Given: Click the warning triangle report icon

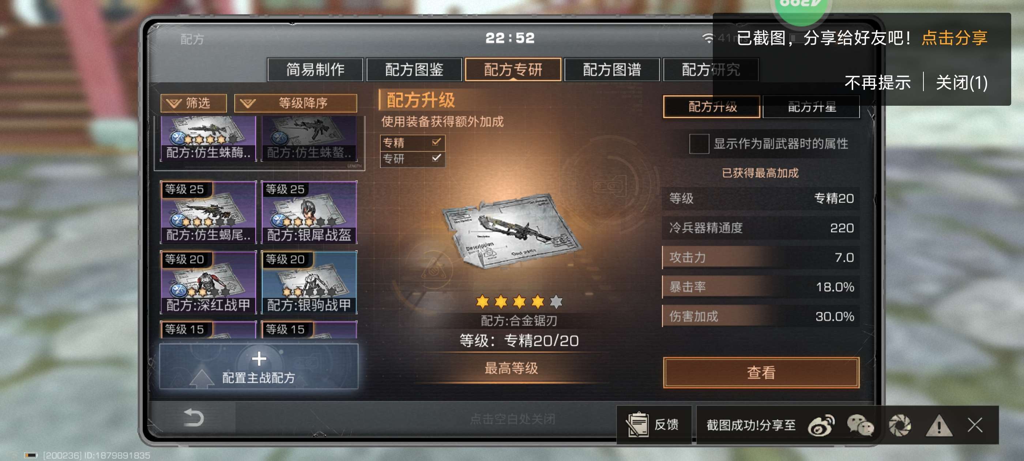Looking at the screenshot, I should coord(938,425).
